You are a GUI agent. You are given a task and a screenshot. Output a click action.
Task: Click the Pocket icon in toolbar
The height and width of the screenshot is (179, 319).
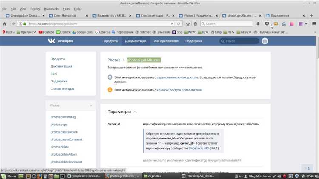(267, 24)
